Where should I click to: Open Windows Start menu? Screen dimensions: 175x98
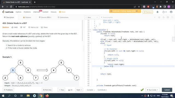3,96
